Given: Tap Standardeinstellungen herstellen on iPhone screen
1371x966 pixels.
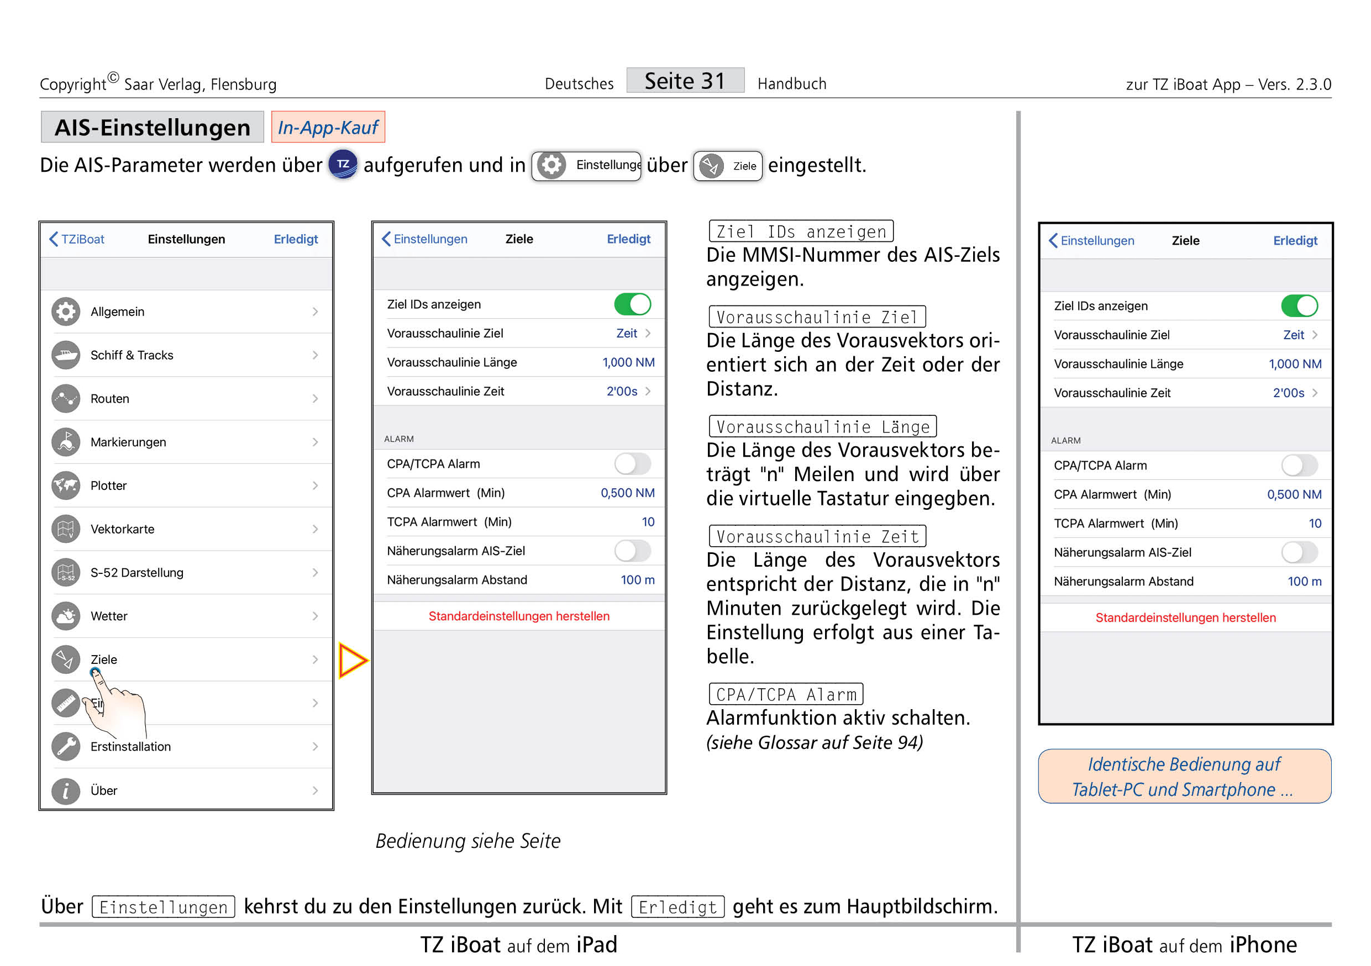Looking at the screenshot, I should [x=1186, y=619].
